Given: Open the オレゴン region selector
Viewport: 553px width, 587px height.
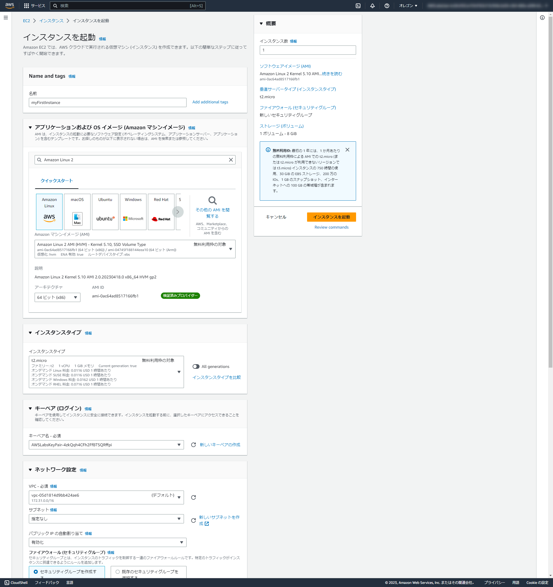Looking at the screenshot, I should [x=408, y=5].
